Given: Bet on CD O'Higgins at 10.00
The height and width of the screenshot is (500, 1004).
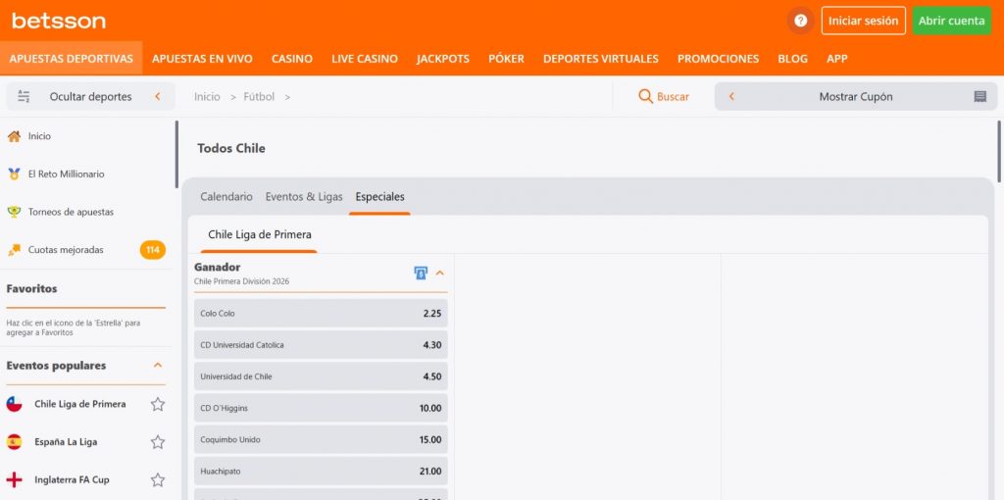Looking at the screenshot, I should tap(321, 408).
